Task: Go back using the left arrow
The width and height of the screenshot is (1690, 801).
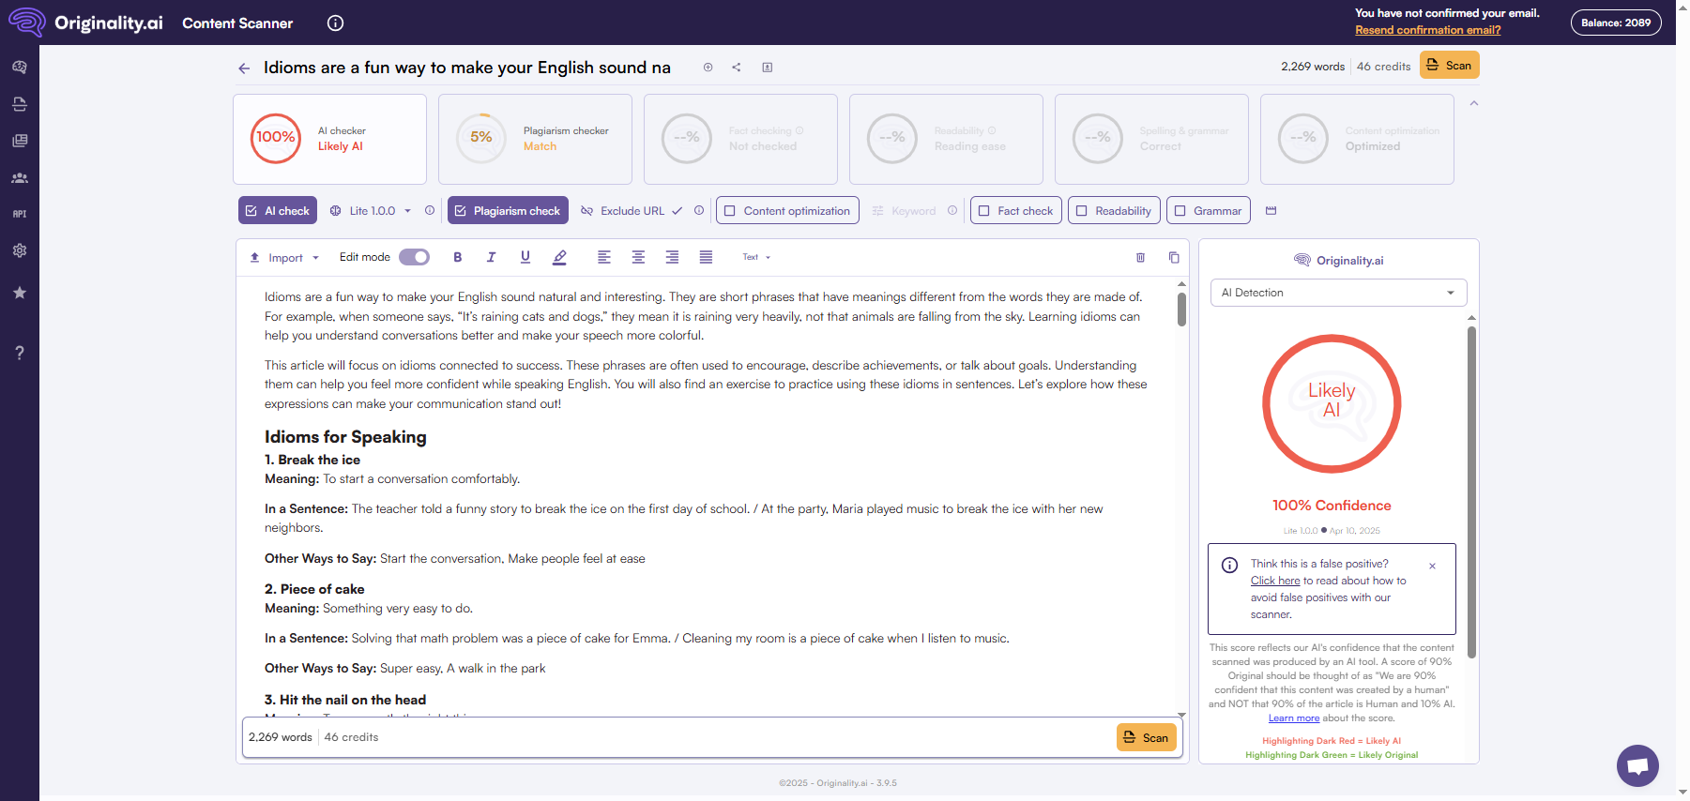Action: tap(244, 68)
